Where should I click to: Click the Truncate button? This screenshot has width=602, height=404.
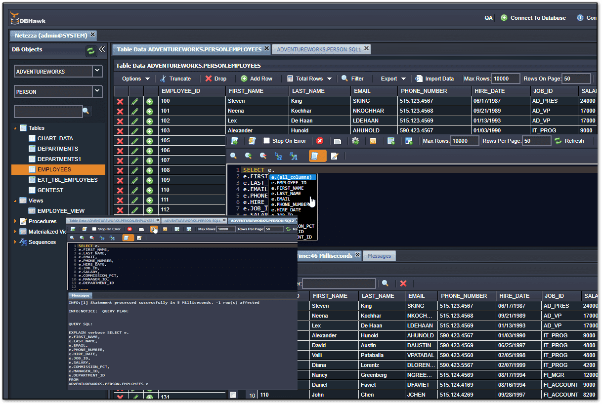click(x=175, y=79)
